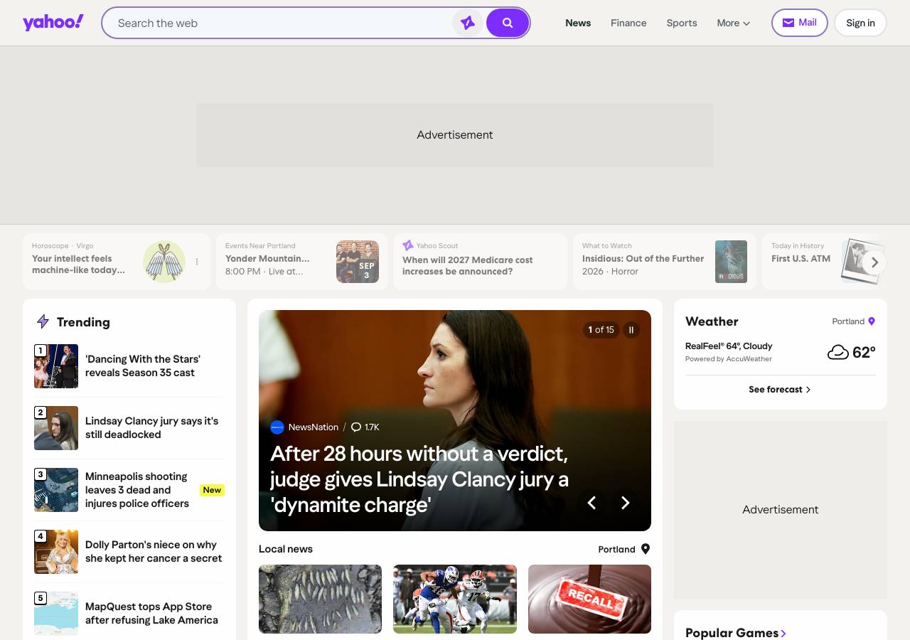Open the local news RECALL photo story
The width and height of the screenshot is (910, 640).
point(589,599)
